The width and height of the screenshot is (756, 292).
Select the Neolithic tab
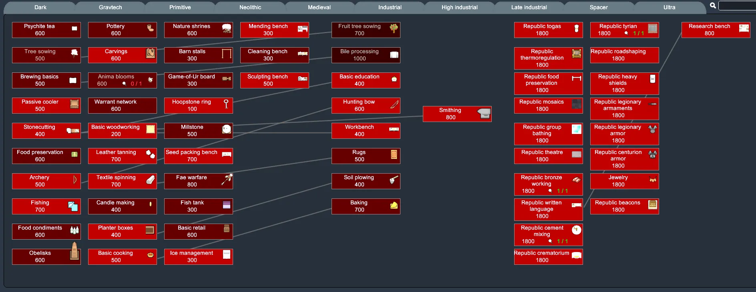[x=250, y=7]
